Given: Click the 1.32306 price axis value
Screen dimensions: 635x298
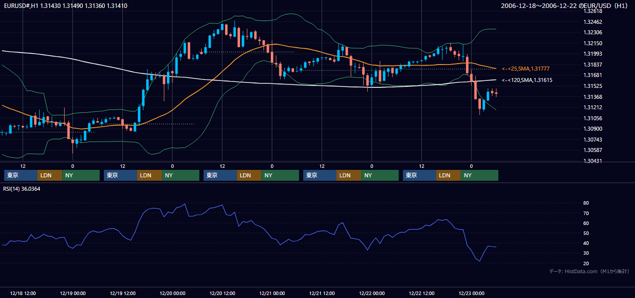Looking at the screenshot, I should point(593,32).
